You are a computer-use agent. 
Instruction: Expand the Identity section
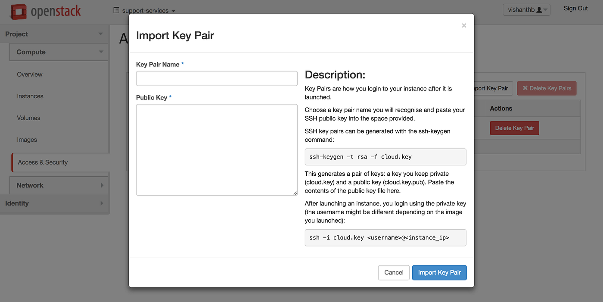(55, 203)
